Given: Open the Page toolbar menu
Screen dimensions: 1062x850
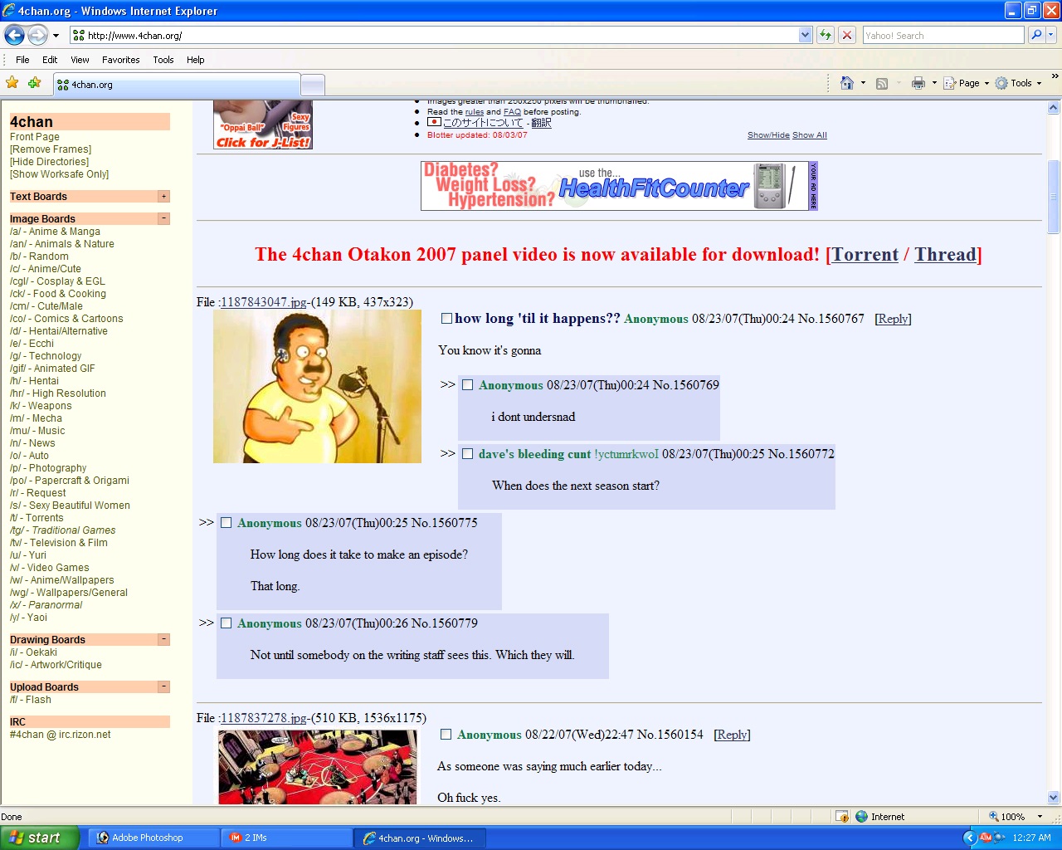Looking at the screenshot, I should coord(967,83).
